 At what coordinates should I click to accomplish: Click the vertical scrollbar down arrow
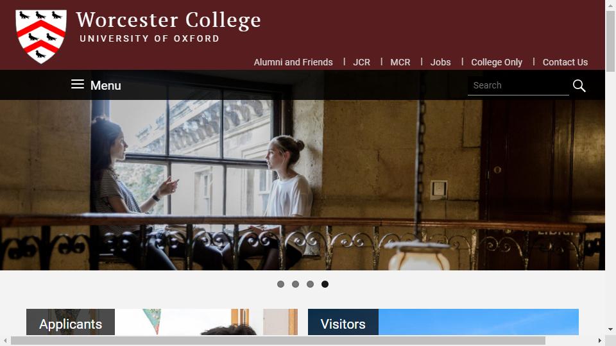tap(610, 329)
